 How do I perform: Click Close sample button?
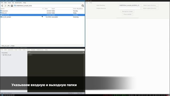(127, 14)
